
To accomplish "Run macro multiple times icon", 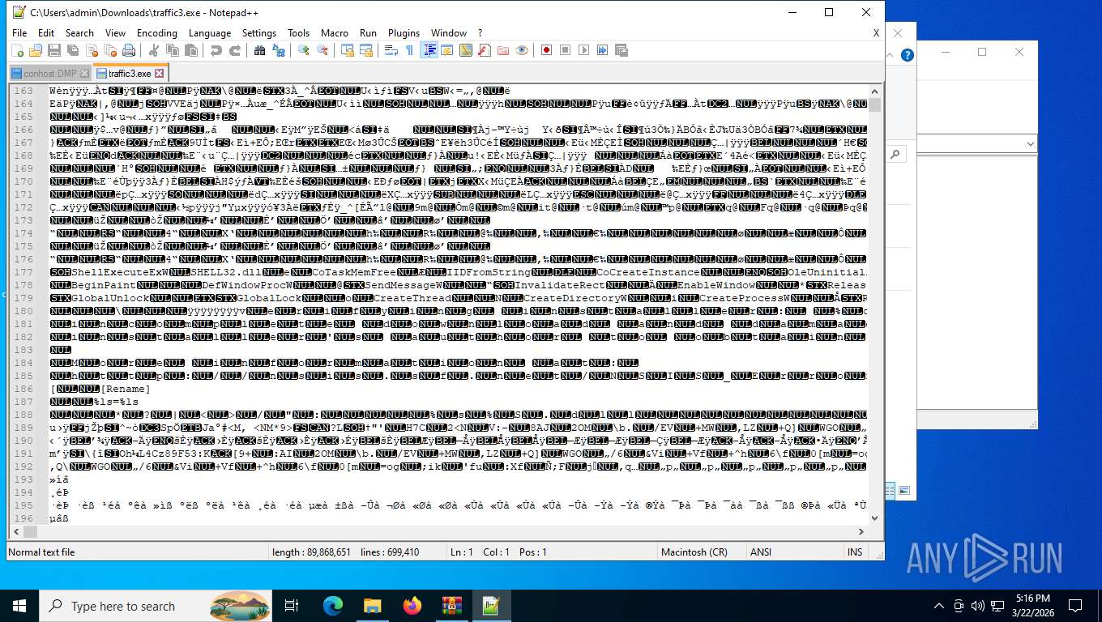I will [x=603, y=50].
